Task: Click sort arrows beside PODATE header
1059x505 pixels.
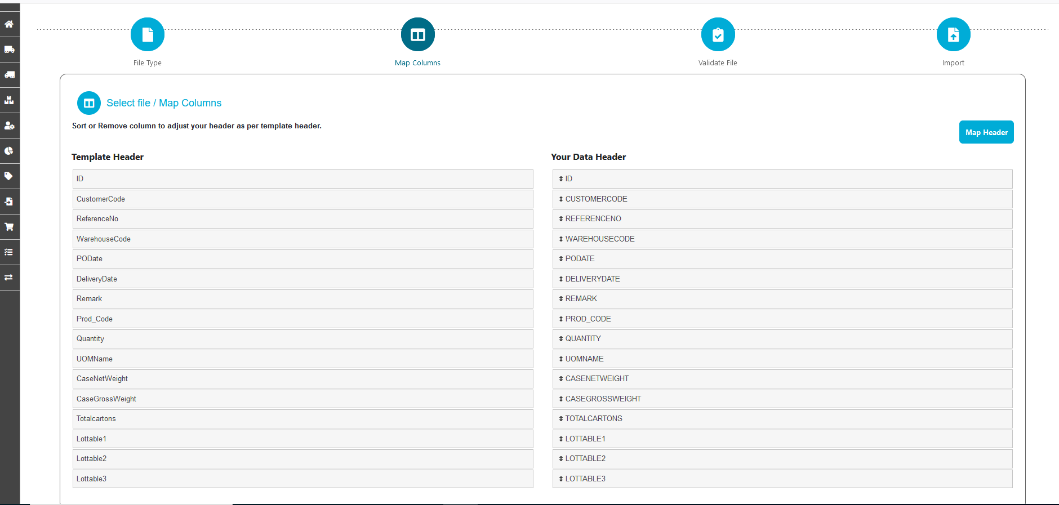Action: pos(561,259)
